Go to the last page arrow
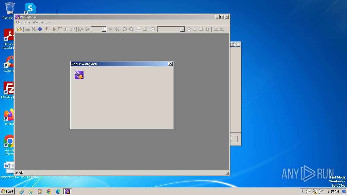The width and height of the screenshot is (347, 195). (117, 29)
